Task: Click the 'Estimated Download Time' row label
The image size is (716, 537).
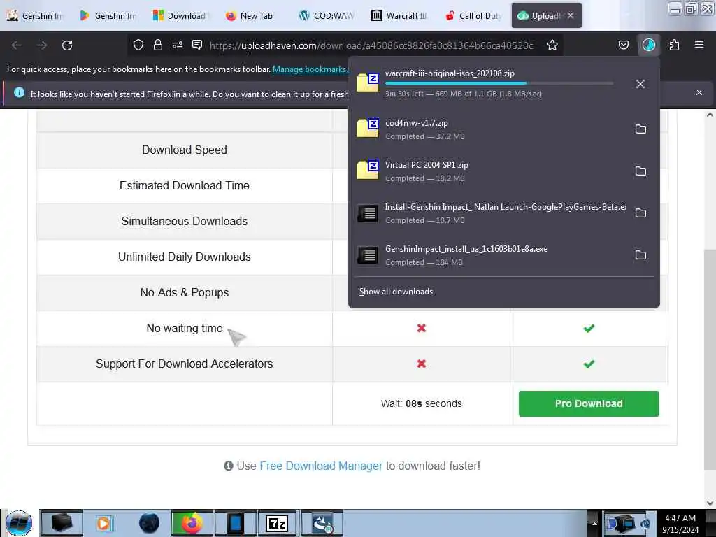Action: (x=185, y=185)
